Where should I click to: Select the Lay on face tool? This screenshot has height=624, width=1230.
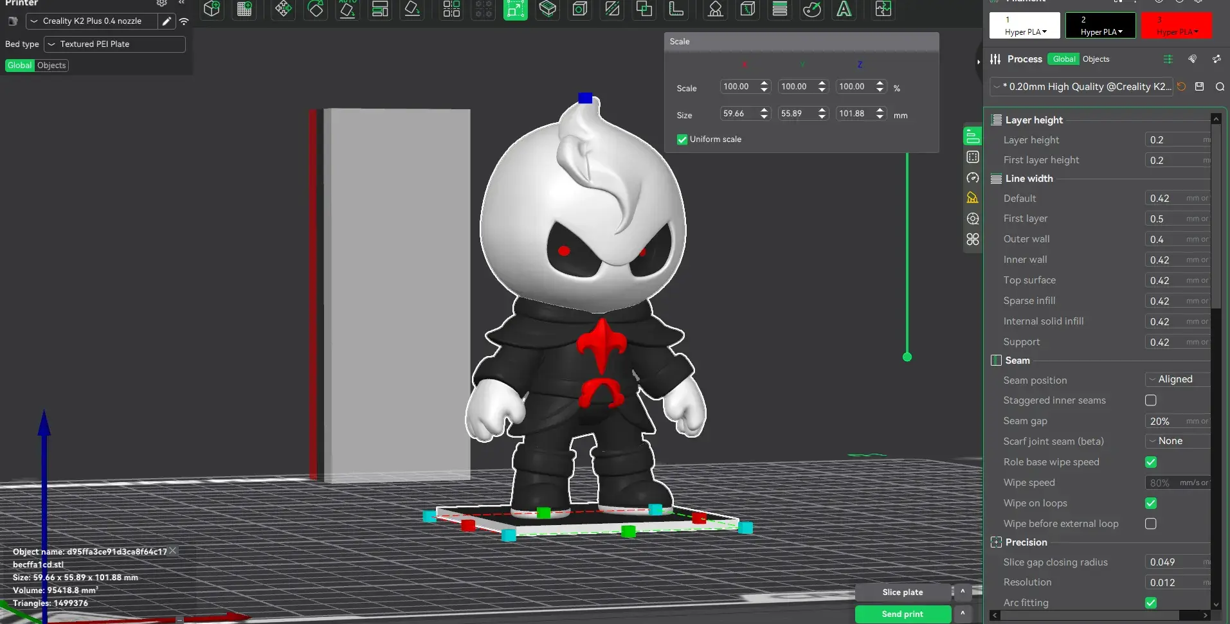tap(412, 9)
